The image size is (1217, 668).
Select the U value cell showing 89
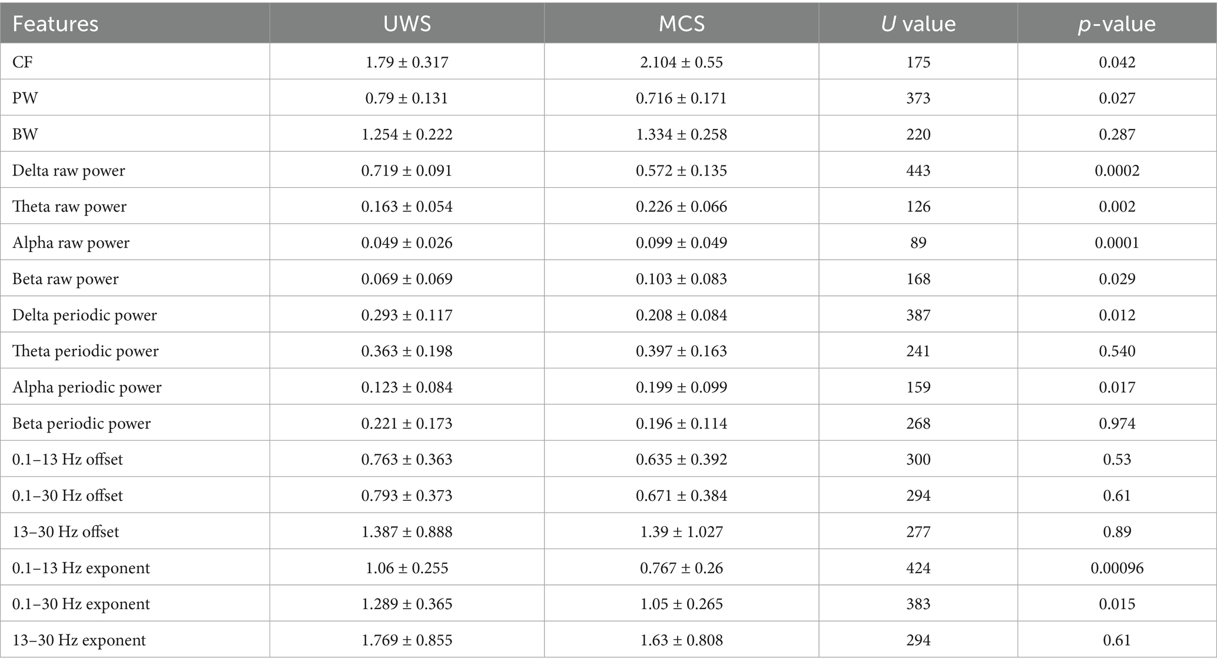[918, 243]
